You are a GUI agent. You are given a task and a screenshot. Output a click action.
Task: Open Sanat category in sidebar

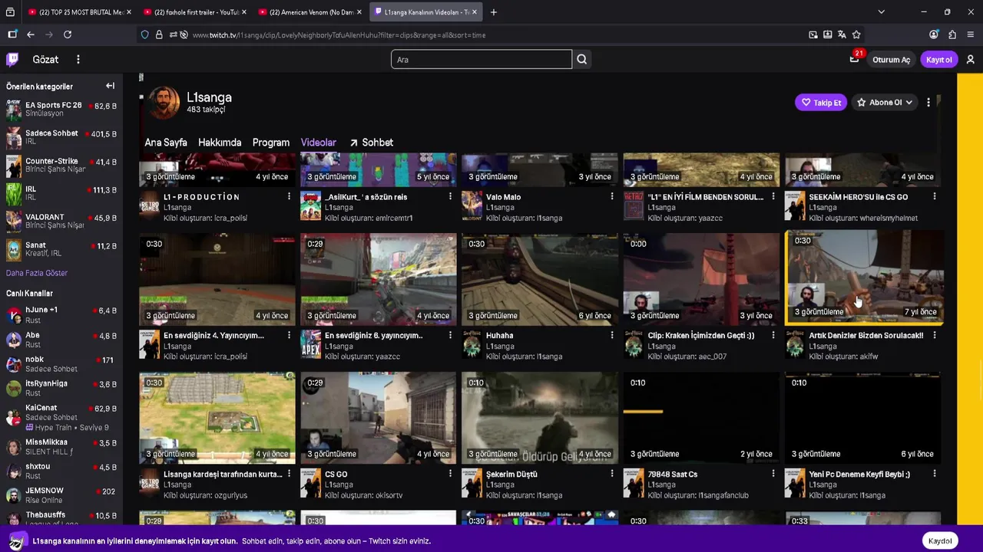61,250
